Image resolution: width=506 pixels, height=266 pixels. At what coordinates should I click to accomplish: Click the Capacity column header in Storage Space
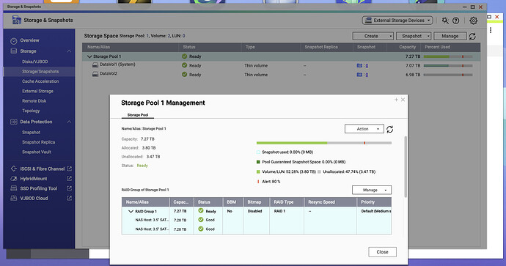(x=404, y=47)
